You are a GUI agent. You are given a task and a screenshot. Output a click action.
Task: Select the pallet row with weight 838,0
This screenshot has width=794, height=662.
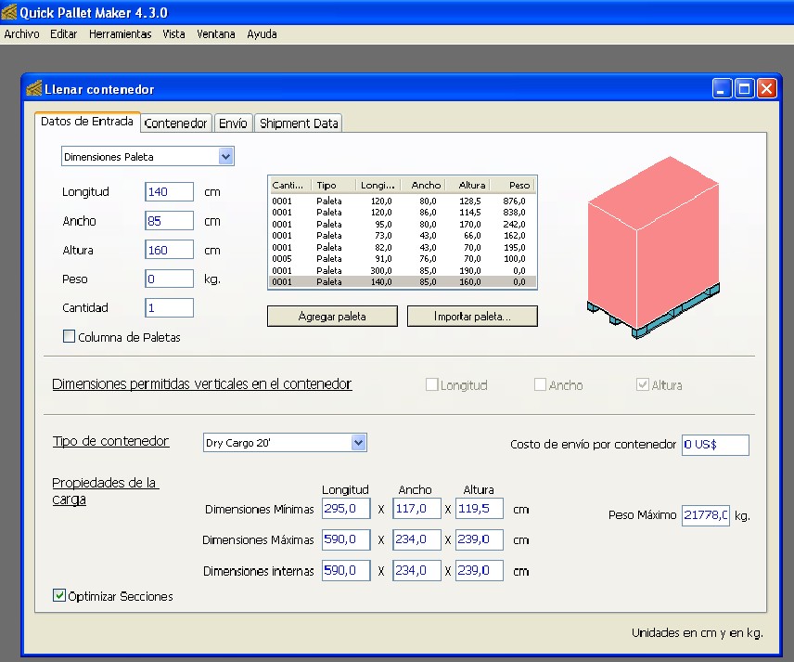click(402, 213)
